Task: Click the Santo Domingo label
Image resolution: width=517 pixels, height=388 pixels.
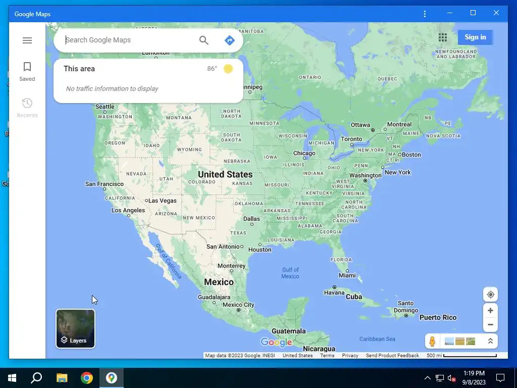Action: (x=406, y=307)
